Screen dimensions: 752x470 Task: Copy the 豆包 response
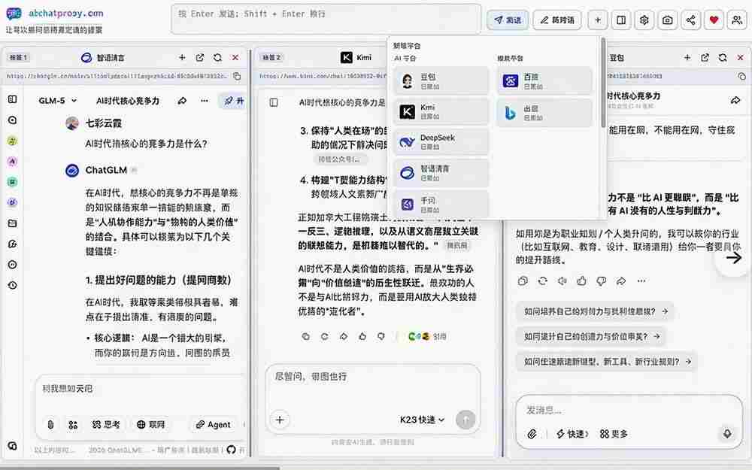pos(523,281)
